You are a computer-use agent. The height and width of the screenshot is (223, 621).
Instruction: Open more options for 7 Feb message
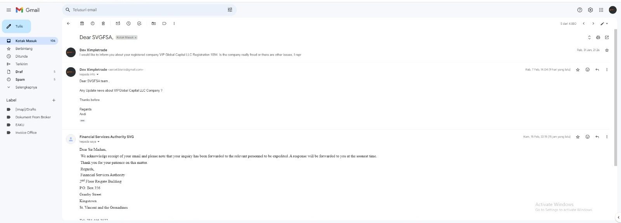click(607, 70)
